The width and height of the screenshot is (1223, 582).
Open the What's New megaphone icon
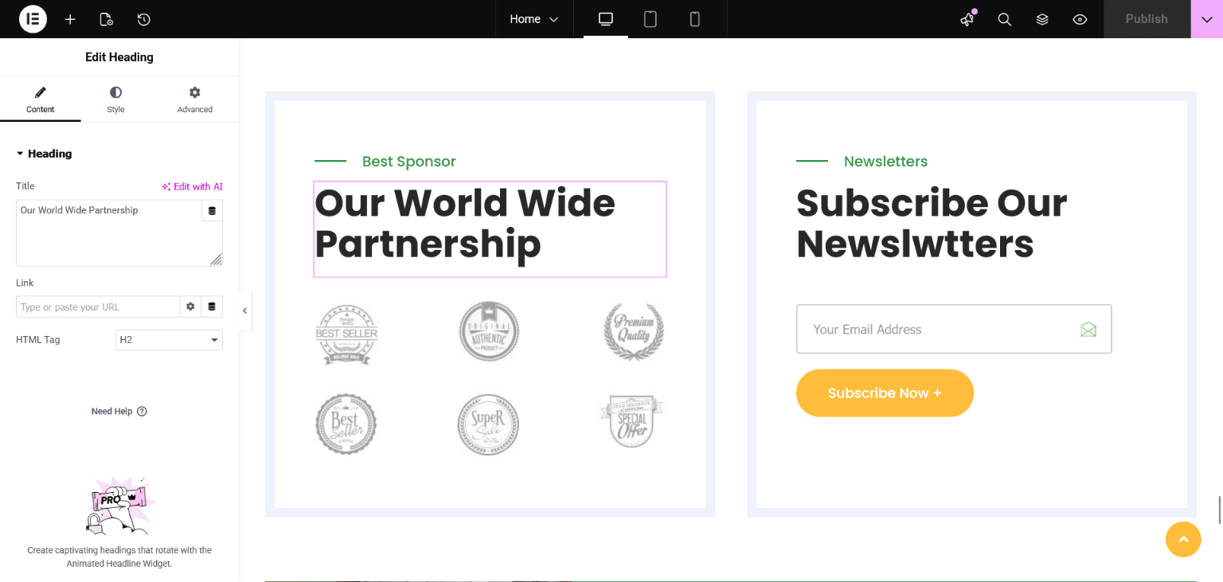click(967, 19)
